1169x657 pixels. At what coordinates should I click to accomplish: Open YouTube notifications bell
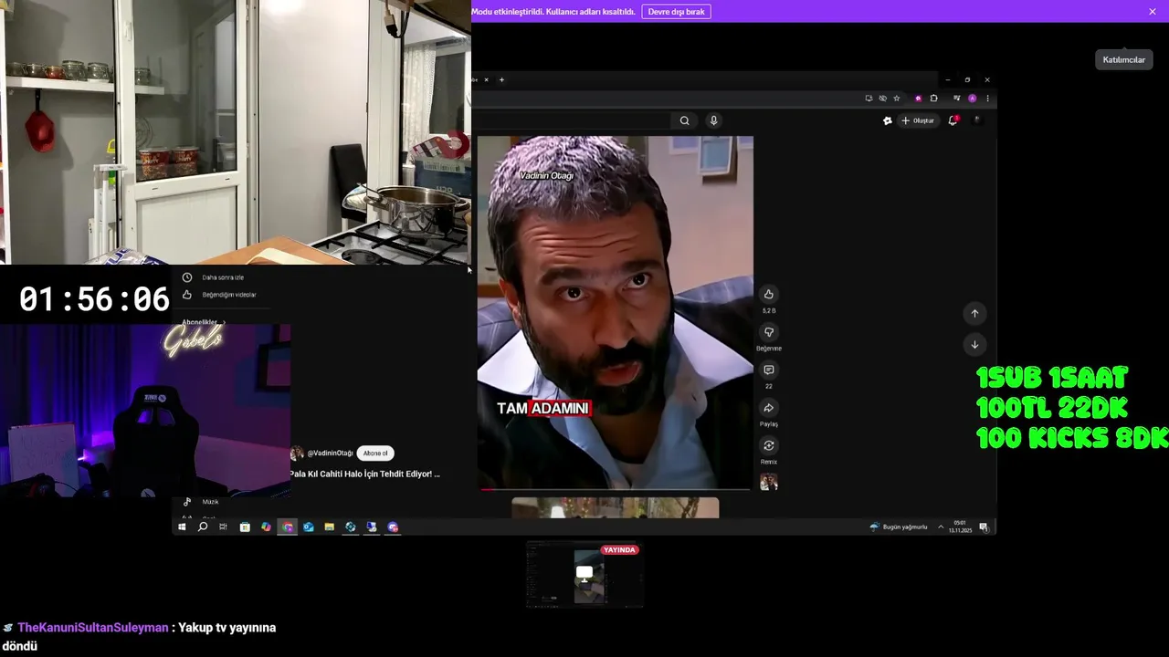coord(953,120)
